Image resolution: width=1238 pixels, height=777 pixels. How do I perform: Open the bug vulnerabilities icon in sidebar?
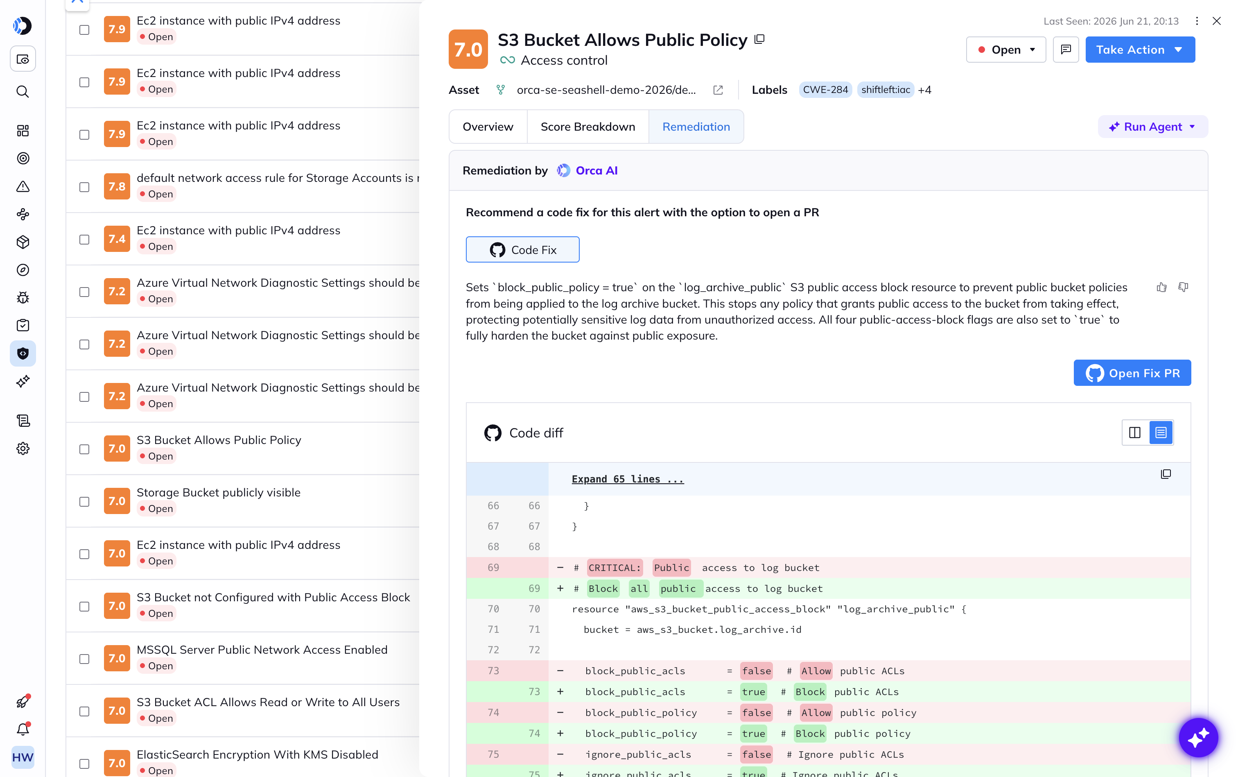[x=23, y=297]
